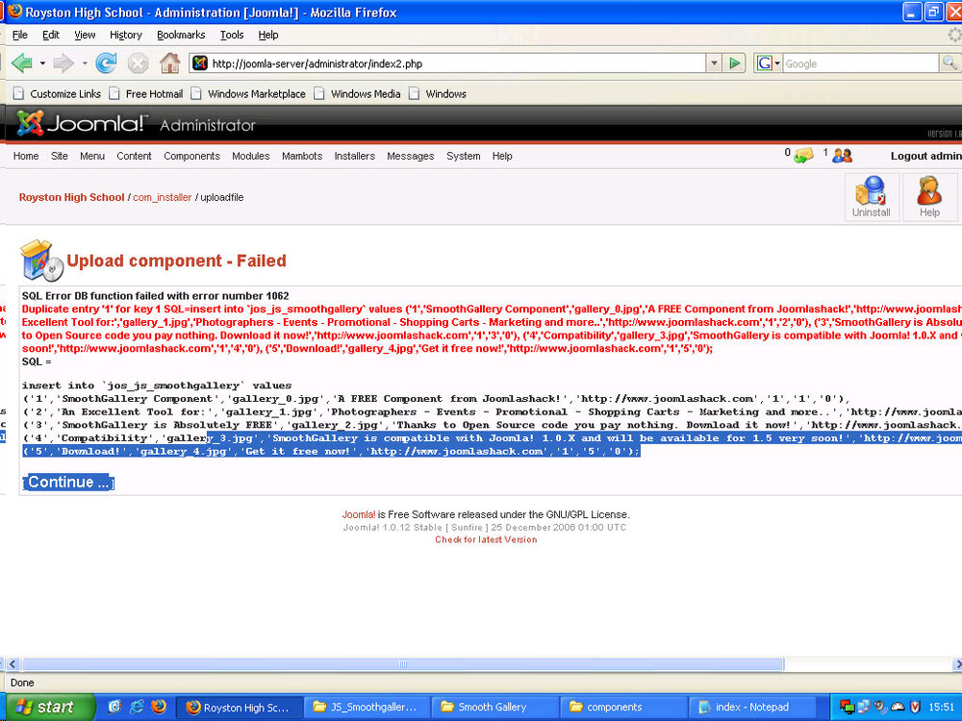Open the Firefox Home icon
Screen dimensions: 962x721
pyautogui.click(x=170, y=62)
